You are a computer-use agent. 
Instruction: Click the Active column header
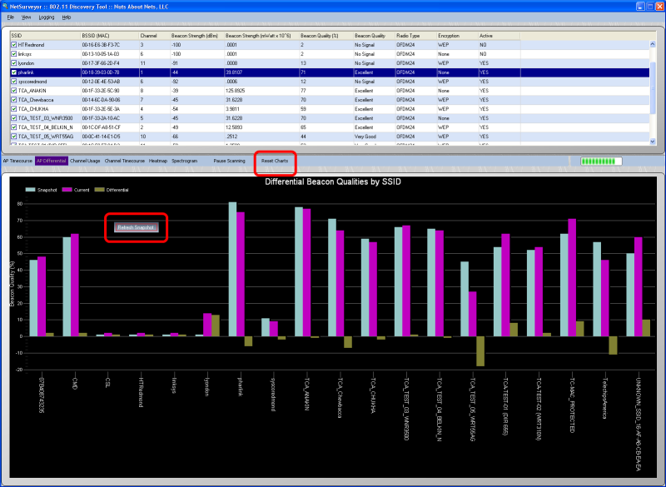pyautogui.click(x=499, y=36)
